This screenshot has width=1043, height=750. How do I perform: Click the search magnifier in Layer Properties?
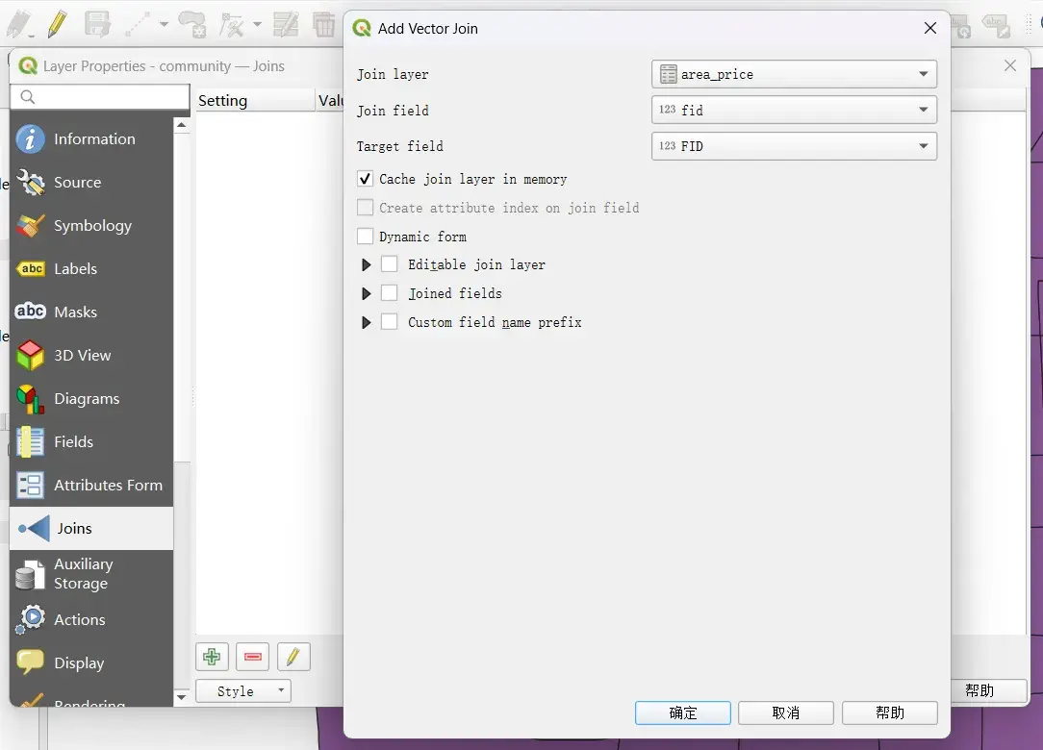pos(27,97)
